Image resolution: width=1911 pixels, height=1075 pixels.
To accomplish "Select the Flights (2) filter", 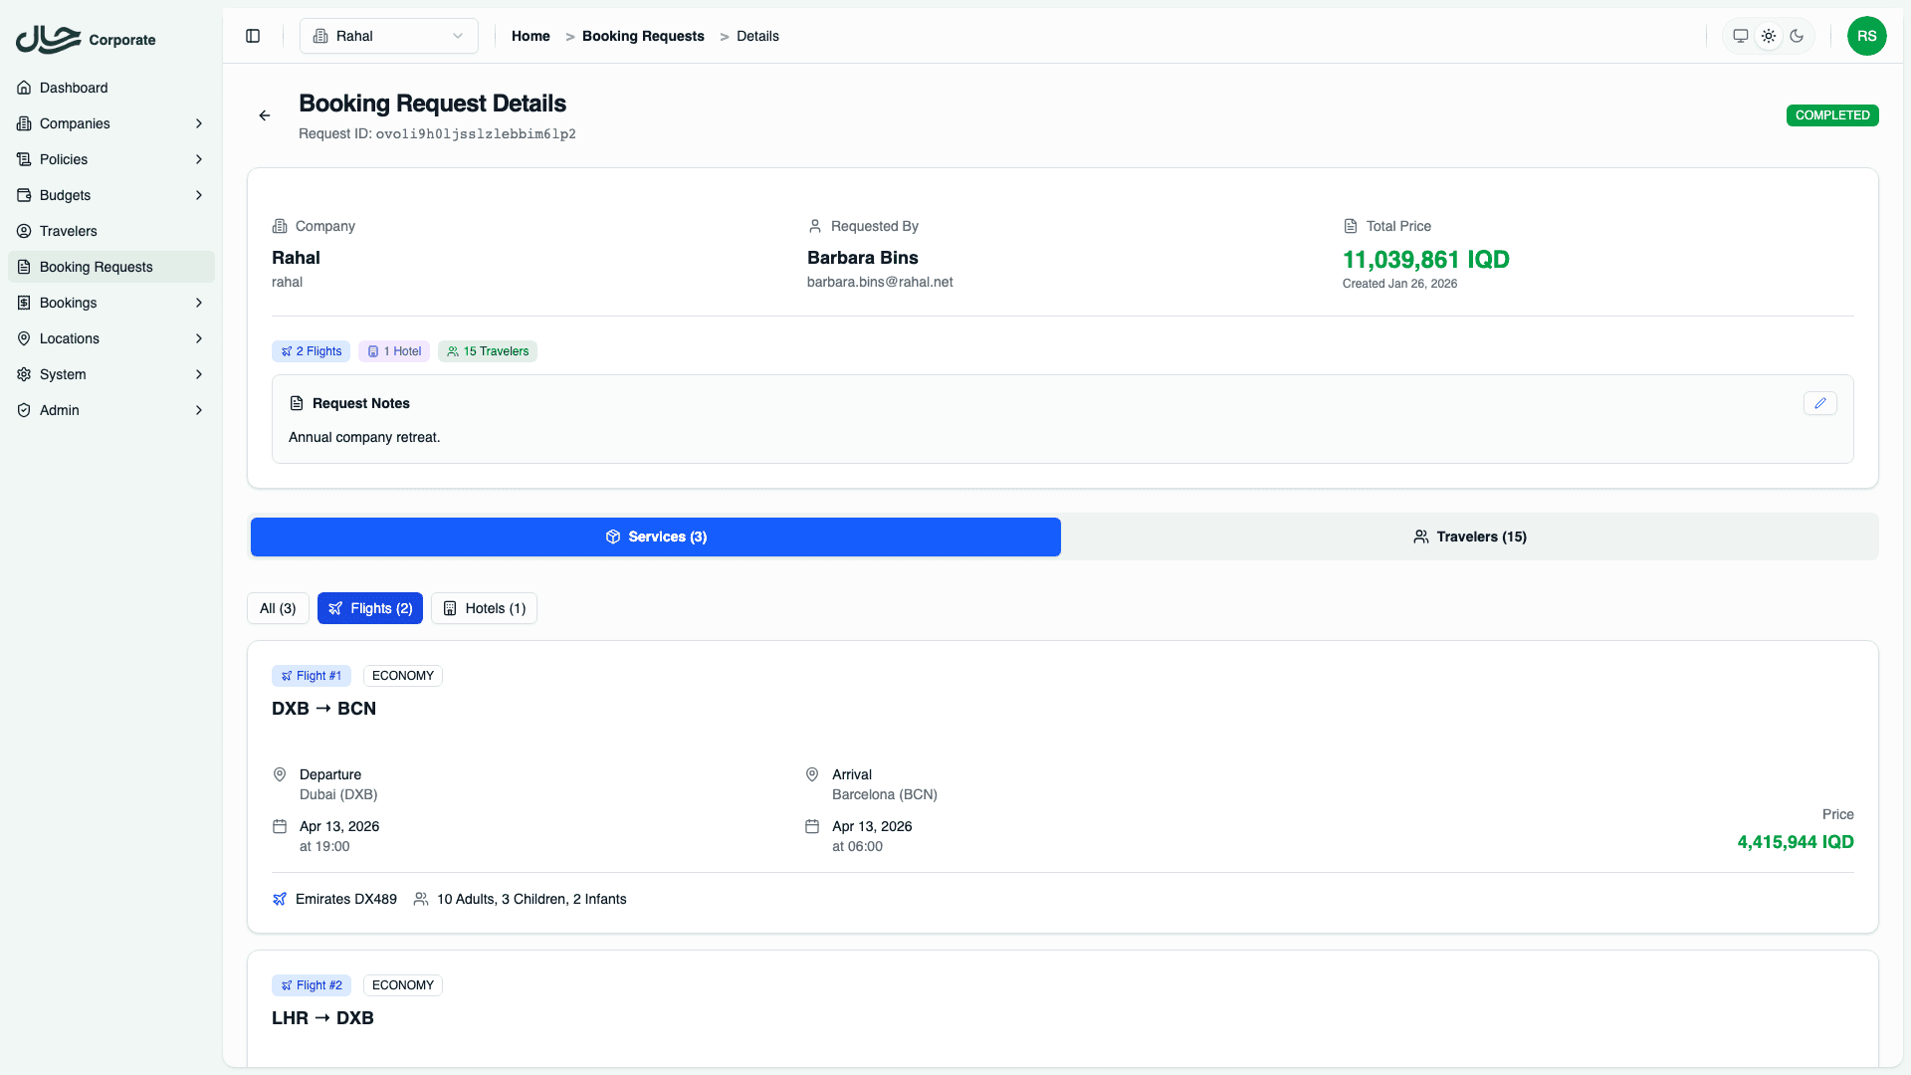I will click(369, 608).
